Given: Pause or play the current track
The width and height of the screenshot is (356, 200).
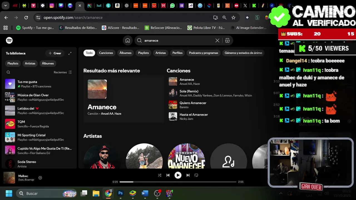Looking at the screenshot, I should [178, 175].
